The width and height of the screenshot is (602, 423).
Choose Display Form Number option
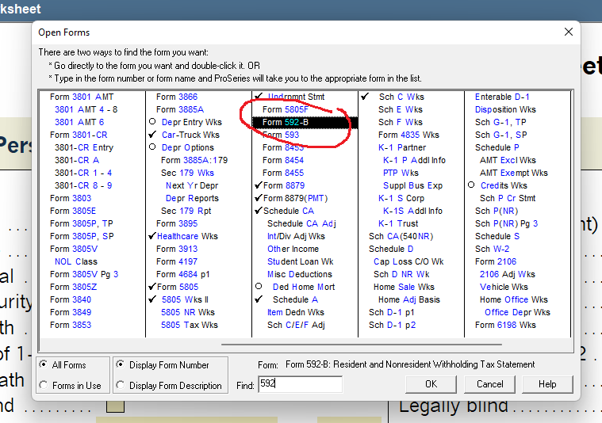pos(121,365)
